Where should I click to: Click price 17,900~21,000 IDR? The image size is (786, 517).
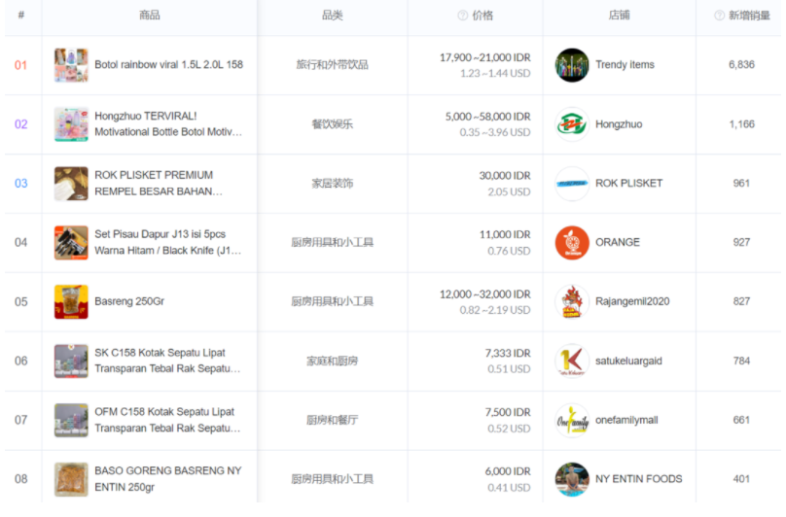(485, 57)
